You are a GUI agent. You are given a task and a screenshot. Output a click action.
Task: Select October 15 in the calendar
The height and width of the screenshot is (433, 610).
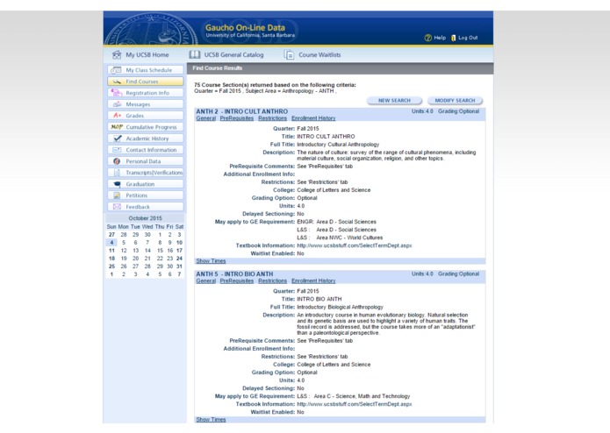160,251
